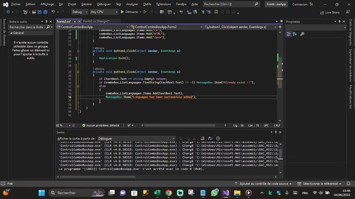Click Sélectionner le référentiel button
The width and height of the screenshot is (355, 199).
click(319, 184)
